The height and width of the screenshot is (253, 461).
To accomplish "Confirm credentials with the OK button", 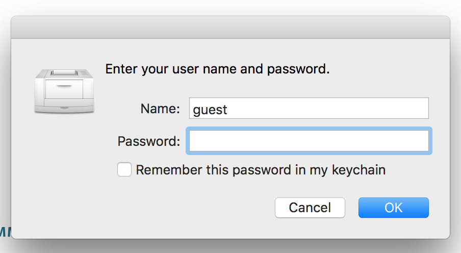I will [393, 208].
